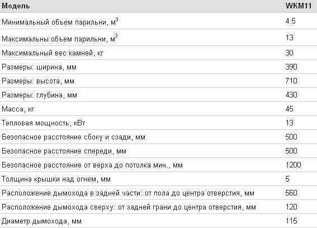The width and height of the screenshot is (317, 228).
Task: Click "Безопасное расстояние сбоку и сзади" row
Action: tap(159, 137)
